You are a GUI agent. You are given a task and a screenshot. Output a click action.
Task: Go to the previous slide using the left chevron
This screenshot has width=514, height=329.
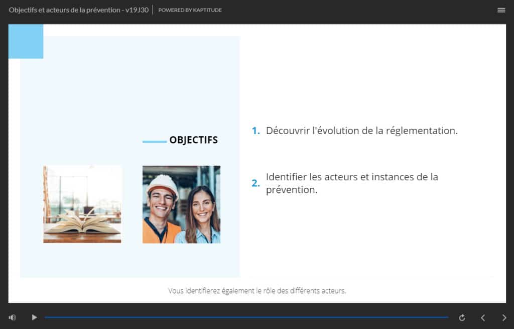tap(483, 317)
